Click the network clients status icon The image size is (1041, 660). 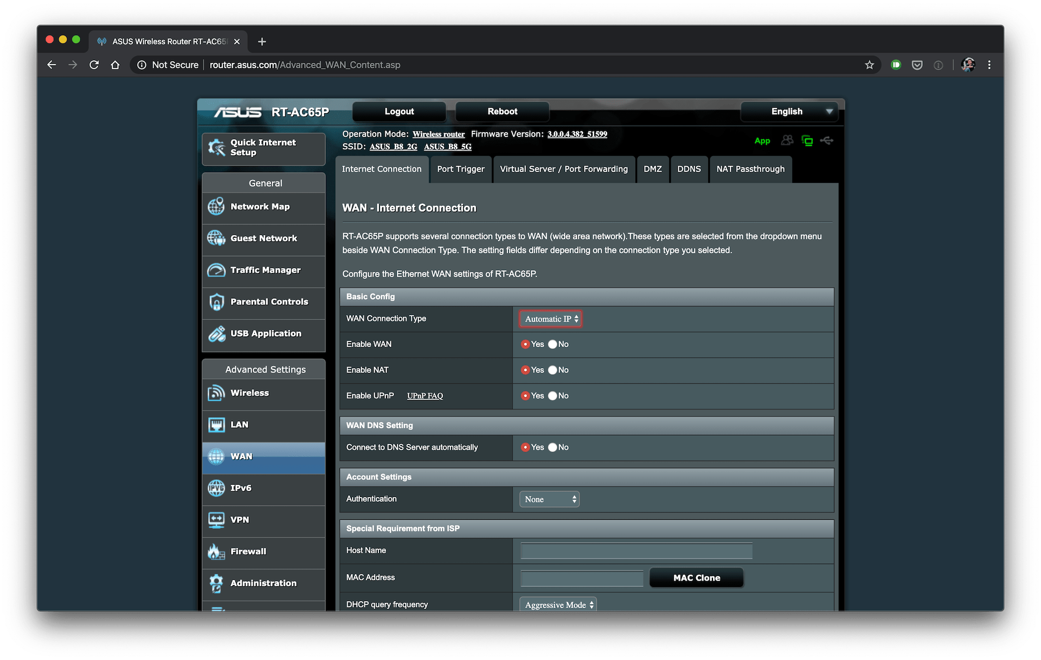tap(807, 141)
